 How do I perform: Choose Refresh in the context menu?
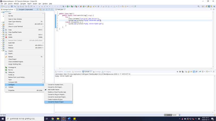pos(24,57)
